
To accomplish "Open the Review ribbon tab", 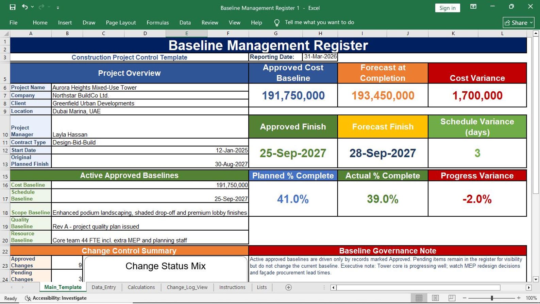I will (210, 22).
